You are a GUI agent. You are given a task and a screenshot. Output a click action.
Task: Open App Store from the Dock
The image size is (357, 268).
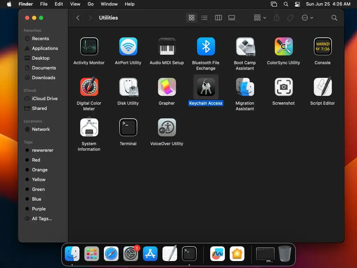pos(150,254)
